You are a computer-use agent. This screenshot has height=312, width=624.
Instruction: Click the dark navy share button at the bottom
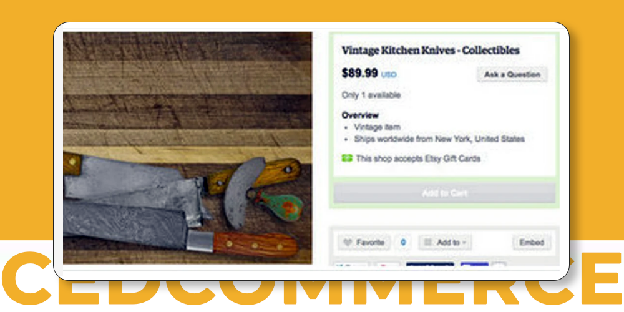(430, 264)
